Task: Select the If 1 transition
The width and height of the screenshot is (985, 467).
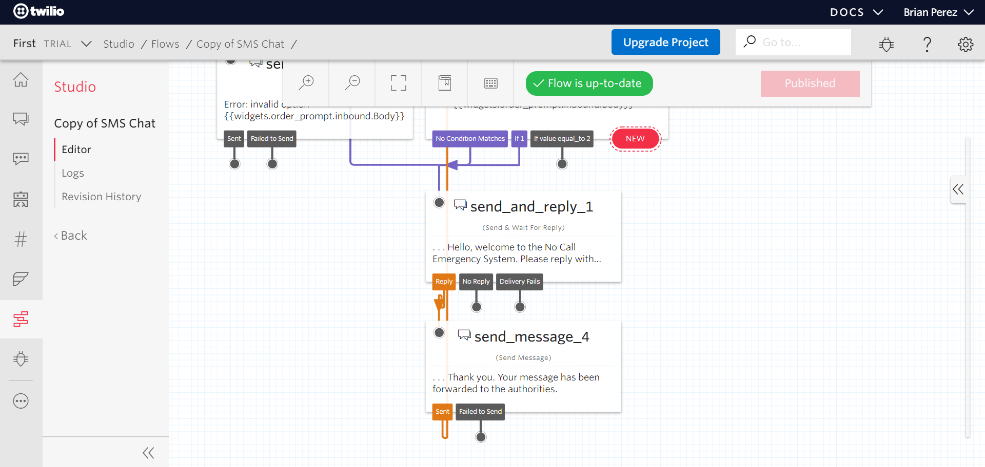Action: pos(519,139)
